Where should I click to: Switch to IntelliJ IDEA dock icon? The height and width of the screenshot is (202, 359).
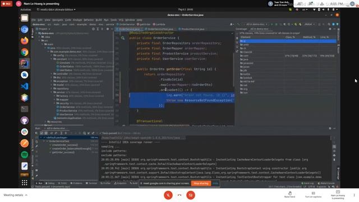pos(25,63)
